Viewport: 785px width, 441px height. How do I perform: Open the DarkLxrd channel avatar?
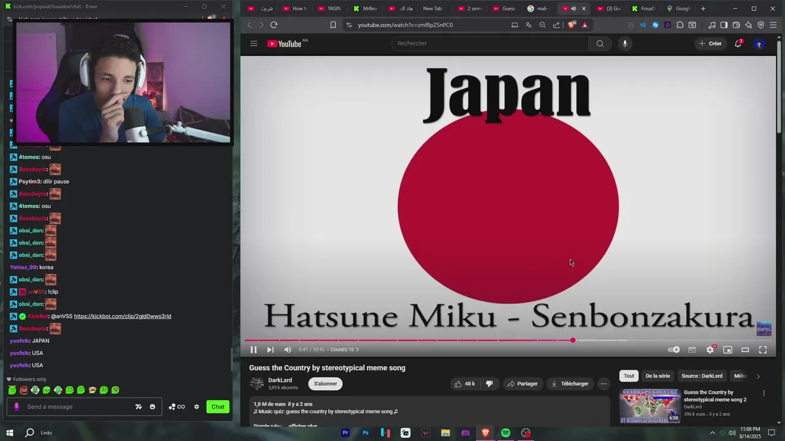pyautogui.click(x=257, y=383)
